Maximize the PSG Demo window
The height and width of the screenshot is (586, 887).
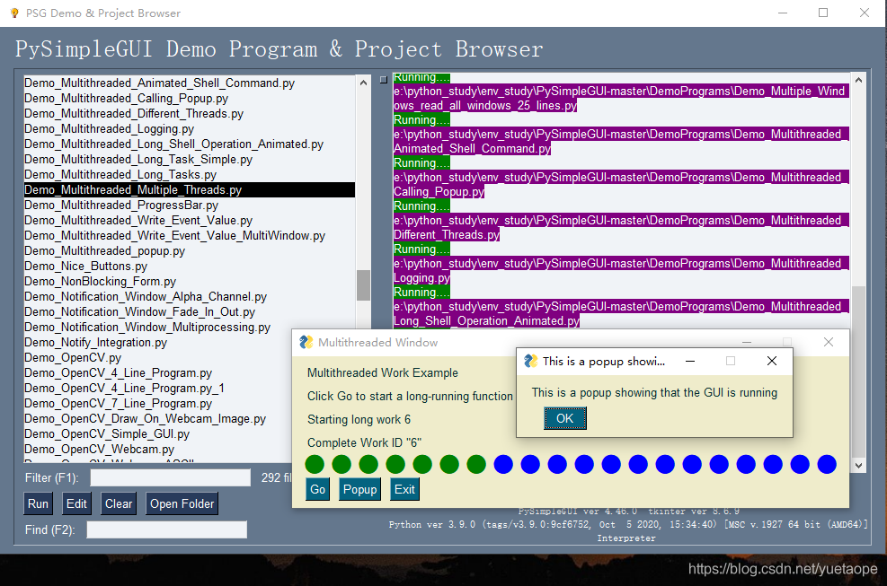[823, 13]
